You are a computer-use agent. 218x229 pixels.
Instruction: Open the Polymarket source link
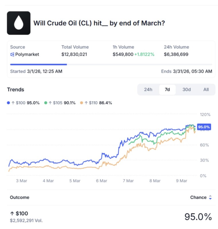click(x=27, y=54)
